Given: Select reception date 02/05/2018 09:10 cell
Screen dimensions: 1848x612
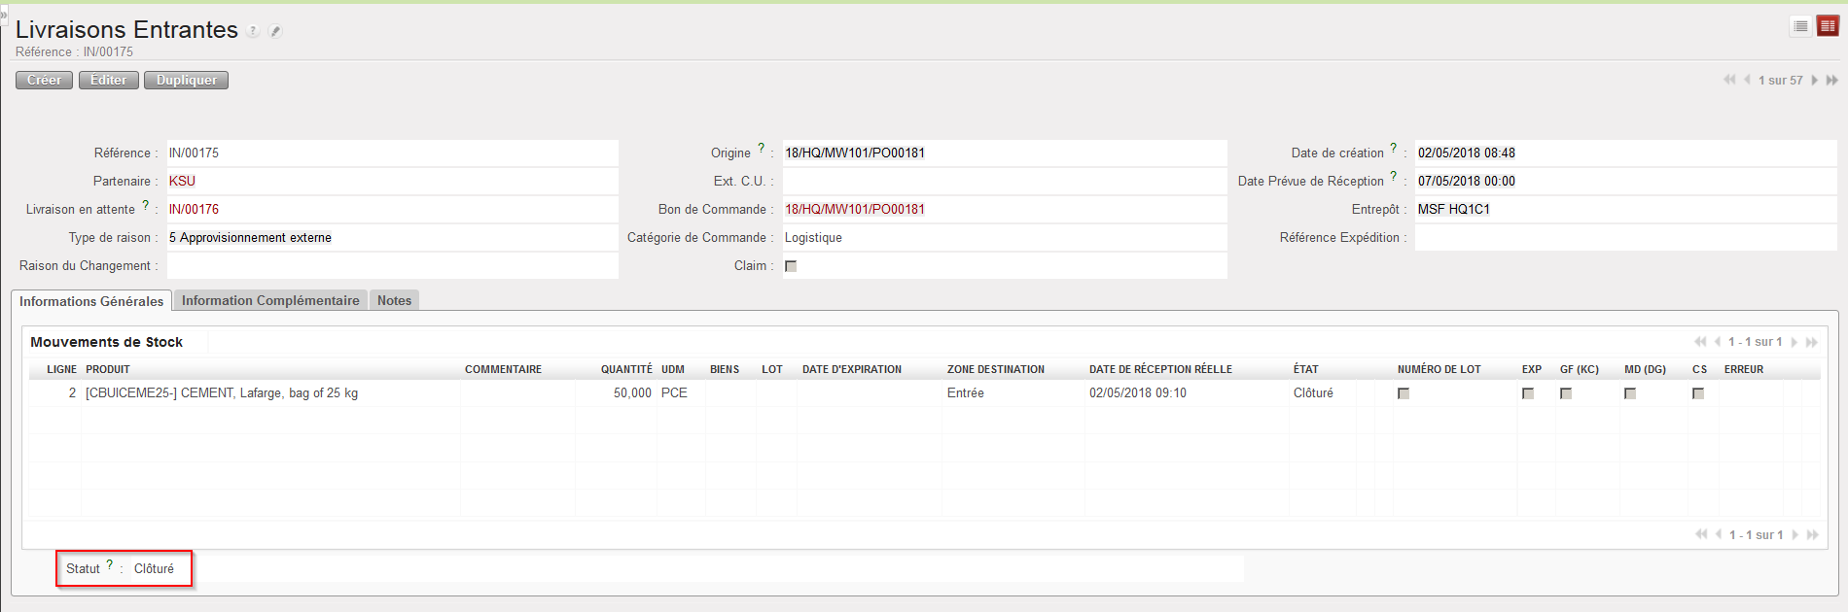Looking at the screenshot, I should point(1138,393).
